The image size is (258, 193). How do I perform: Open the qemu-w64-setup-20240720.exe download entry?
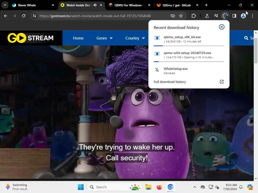(x=189, y=55)
